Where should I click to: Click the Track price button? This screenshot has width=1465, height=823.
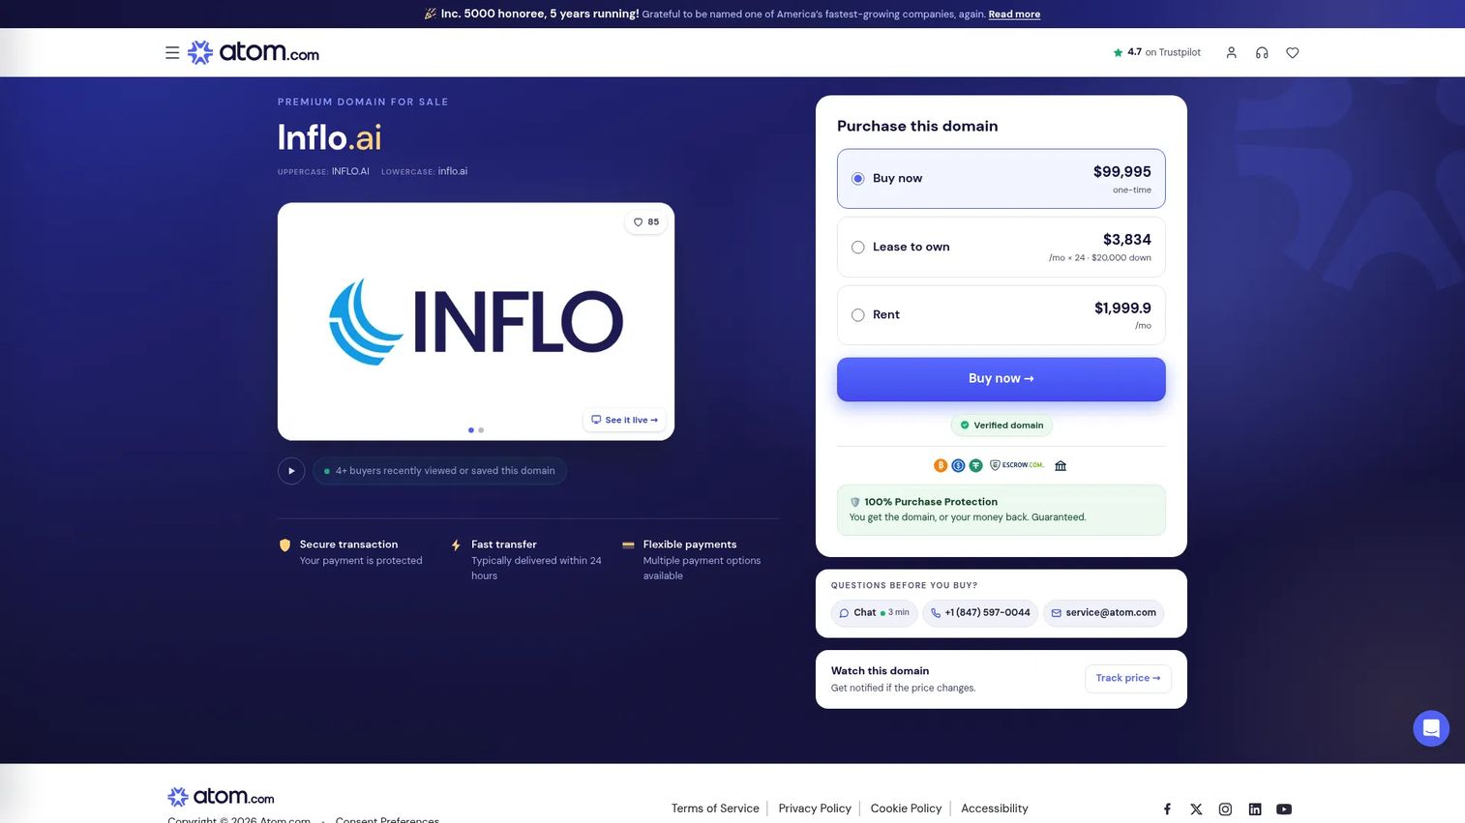[x=1128, y=679]
